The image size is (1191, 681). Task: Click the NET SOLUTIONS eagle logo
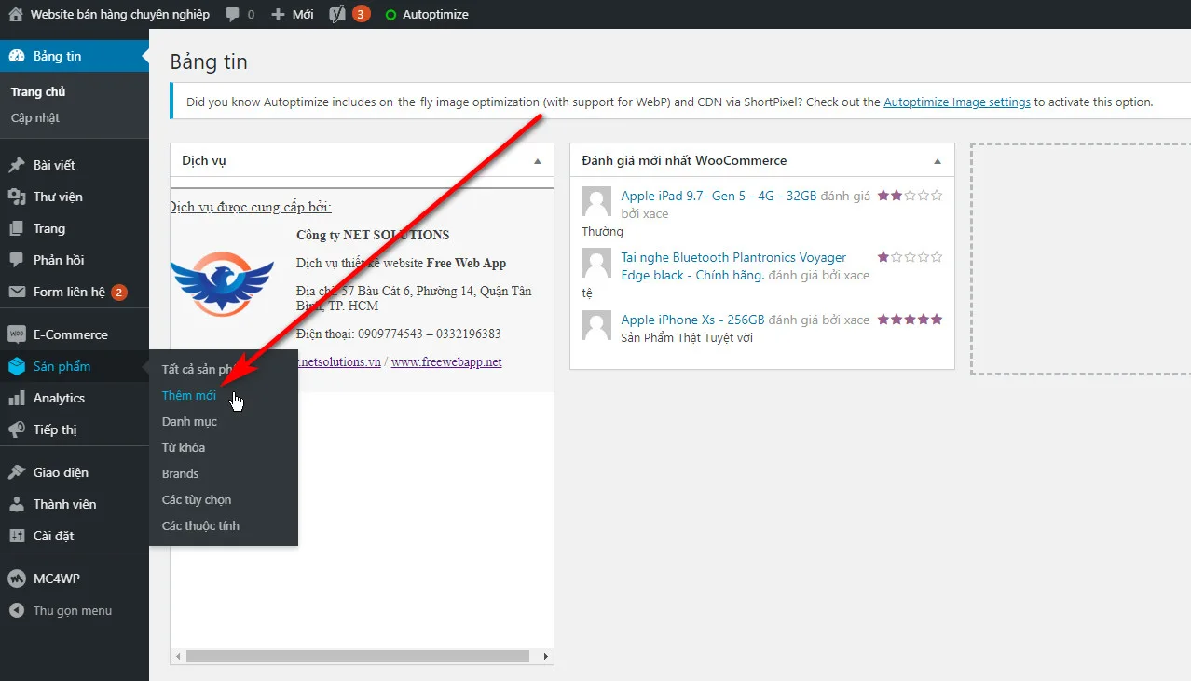coord(222,283)
